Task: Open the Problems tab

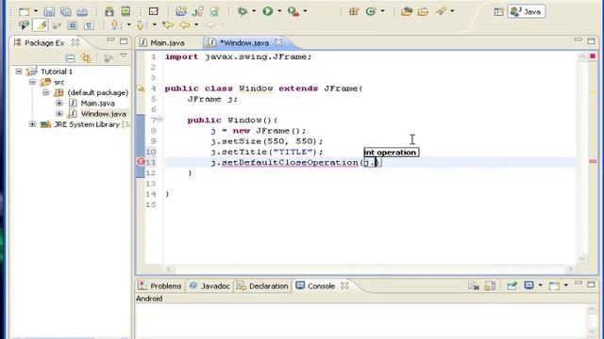Action: (159, 286)
